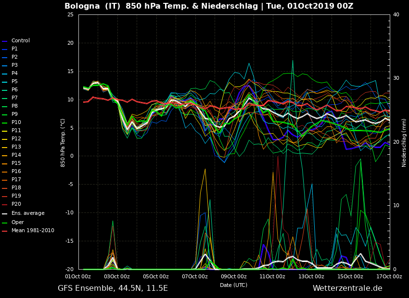
Task: Click the 17Oct 00z axis label
Action: (x=389, y=277)
